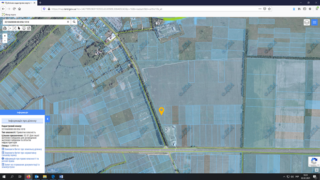Bookmark this page with star icon

click(269, 9)
